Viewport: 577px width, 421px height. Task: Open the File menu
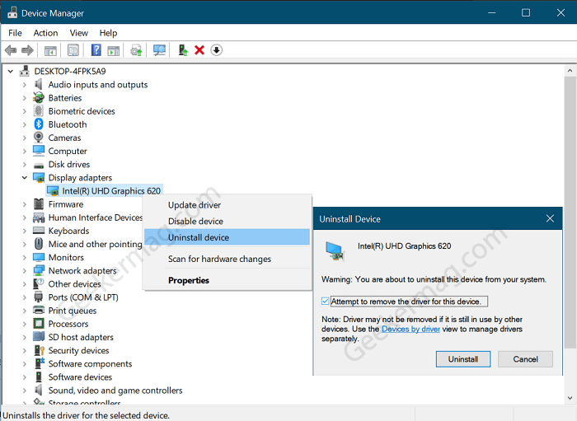(x=15, y=33)
